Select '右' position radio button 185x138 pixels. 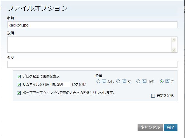coord(162,81)
